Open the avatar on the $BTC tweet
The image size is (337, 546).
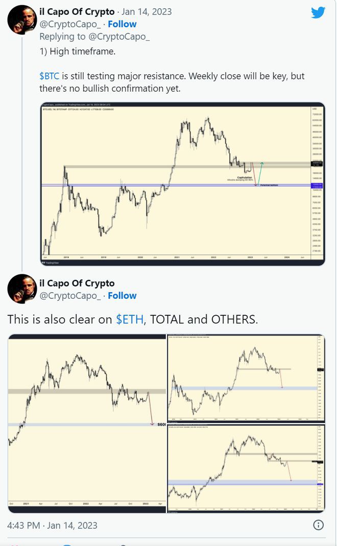coord(22,20)
